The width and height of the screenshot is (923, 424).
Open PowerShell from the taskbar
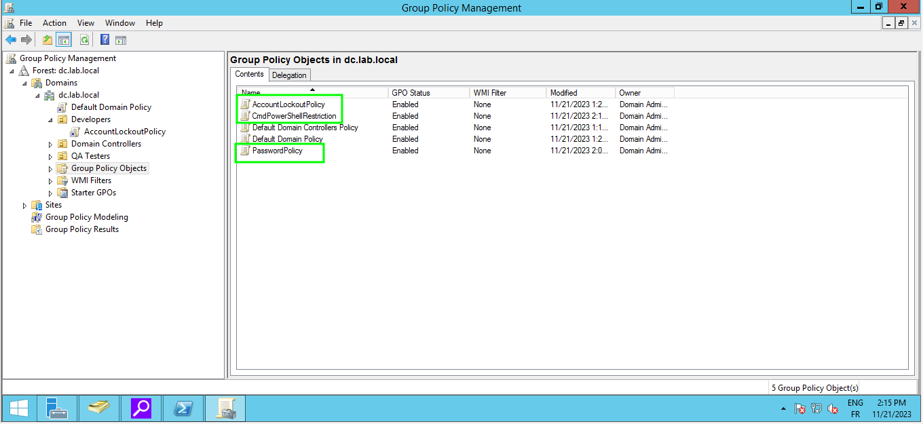[x=183, y=408]
